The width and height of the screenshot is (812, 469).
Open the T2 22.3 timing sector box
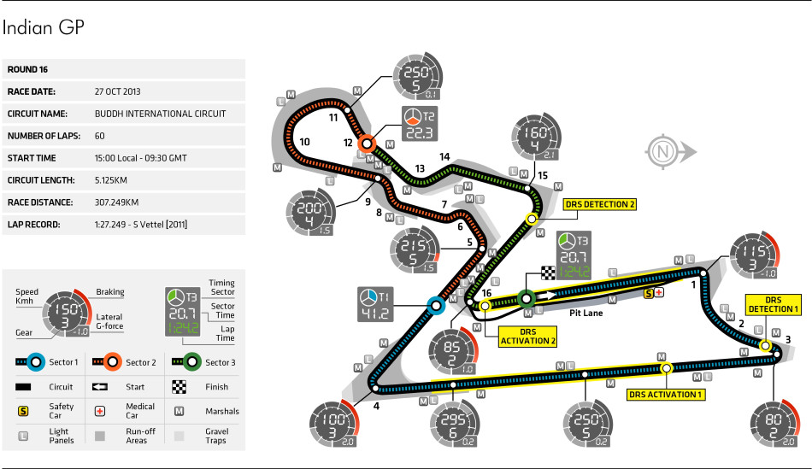(x=420, y=124)
